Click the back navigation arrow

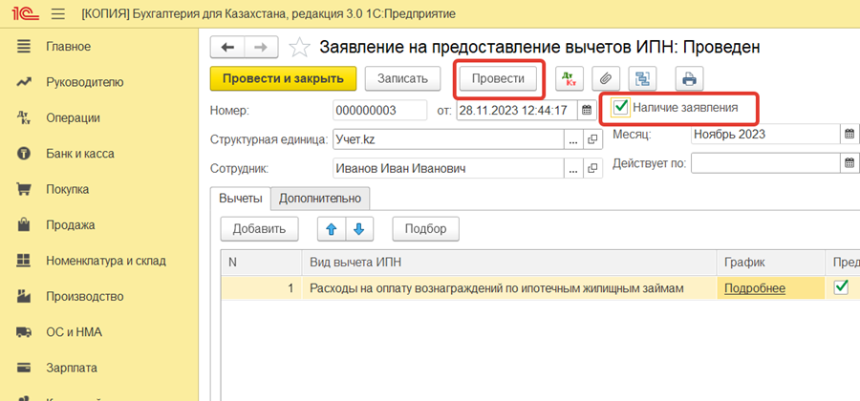227,47
